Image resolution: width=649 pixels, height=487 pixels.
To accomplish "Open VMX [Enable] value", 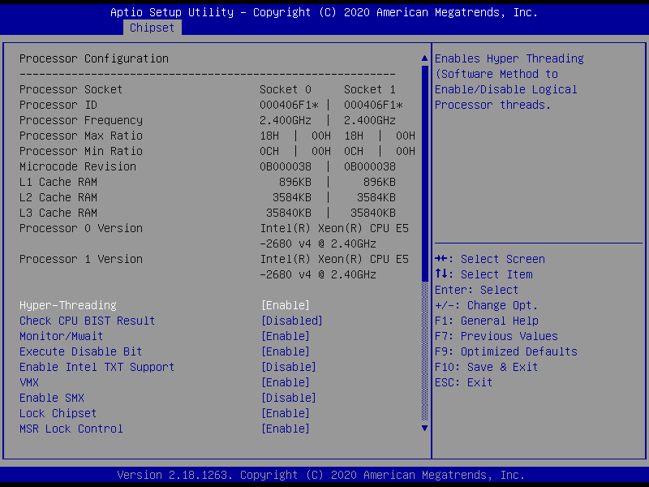I will click(x=286, y=382).
